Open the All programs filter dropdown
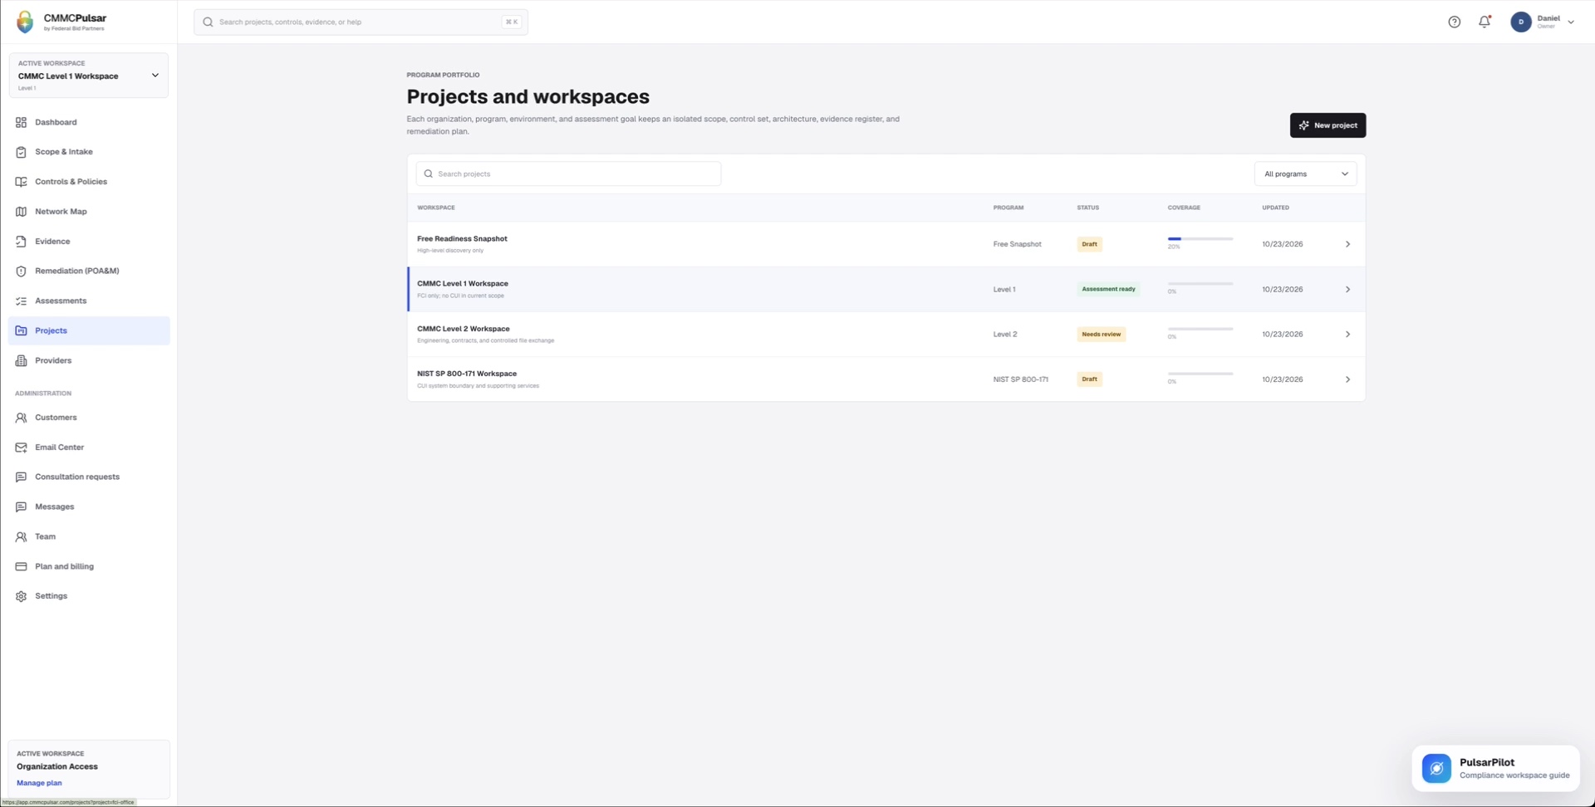The width and height of the screenshot is (1595, 807). 1305,174
